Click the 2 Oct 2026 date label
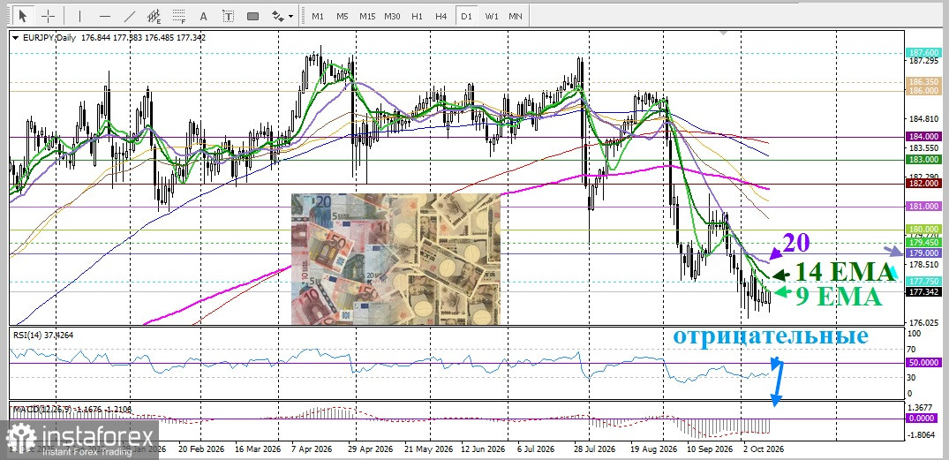 point(764,449)
